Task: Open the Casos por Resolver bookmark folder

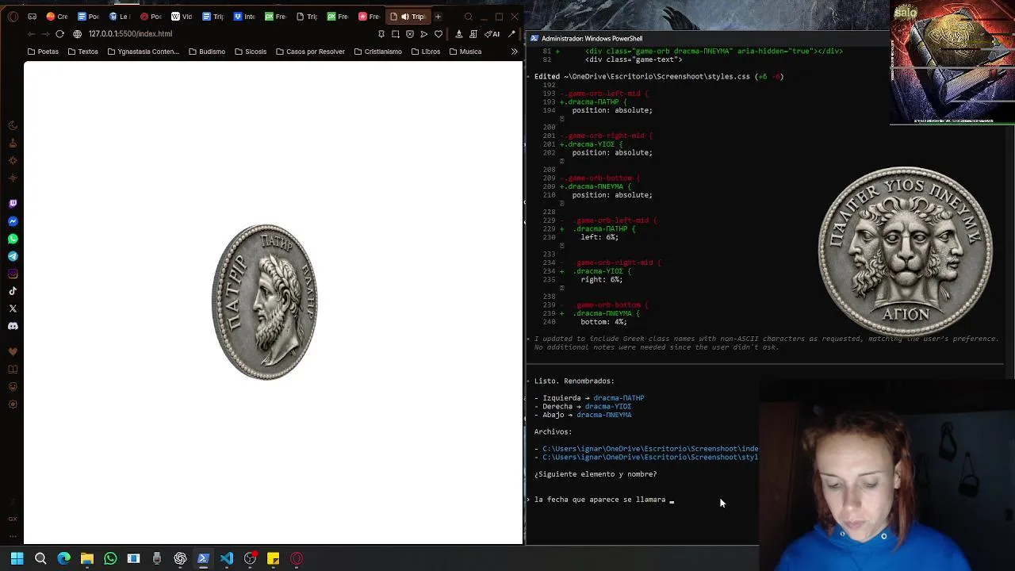Action: click(x=310, y=52)
